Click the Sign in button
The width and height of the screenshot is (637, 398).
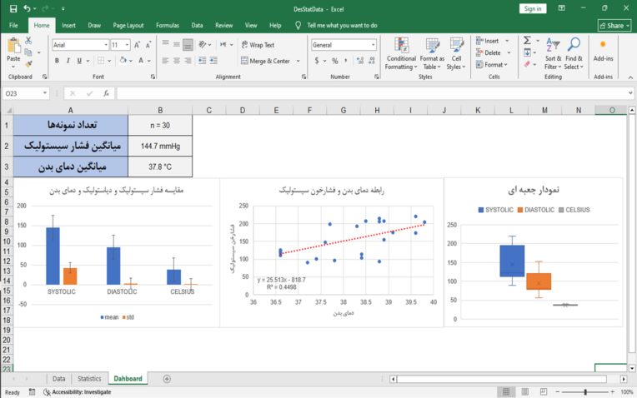533,8
